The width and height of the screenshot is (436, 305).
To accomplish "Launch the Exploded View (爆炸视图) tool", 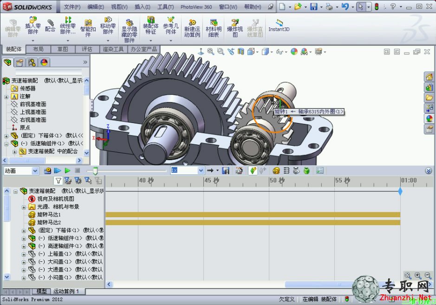I will coord(235,28).
